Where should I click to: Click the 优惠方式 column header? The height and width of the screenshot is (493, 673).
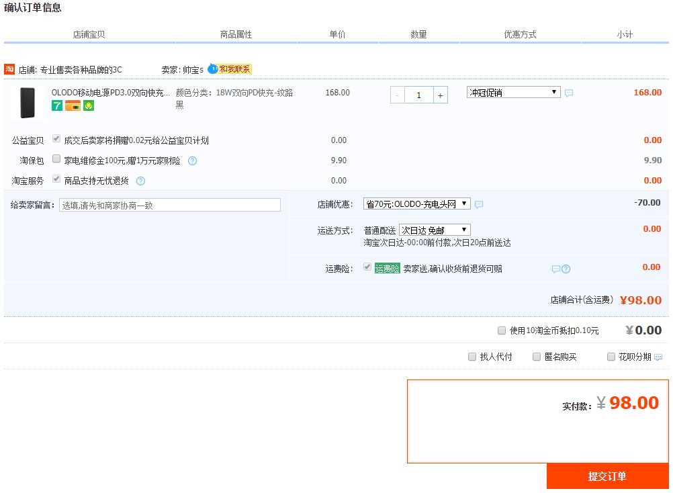pos(521,34)
